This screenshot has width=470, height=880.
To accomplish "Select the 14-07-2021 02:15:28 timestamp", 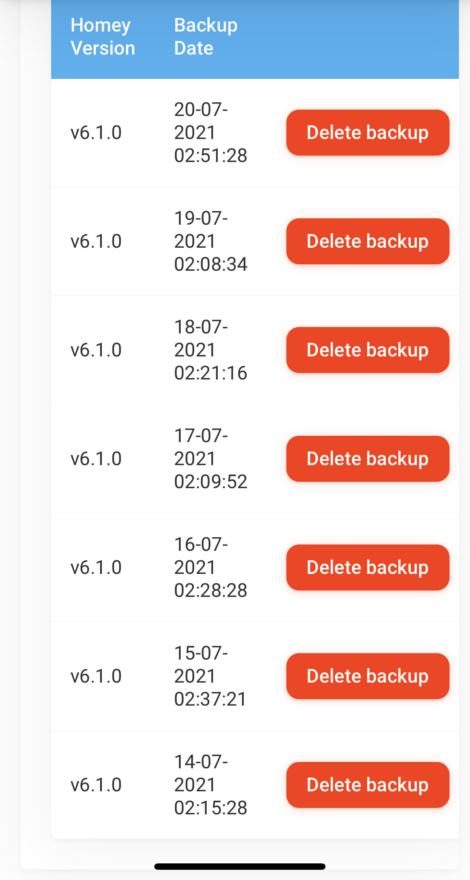I will pos(210,785).
